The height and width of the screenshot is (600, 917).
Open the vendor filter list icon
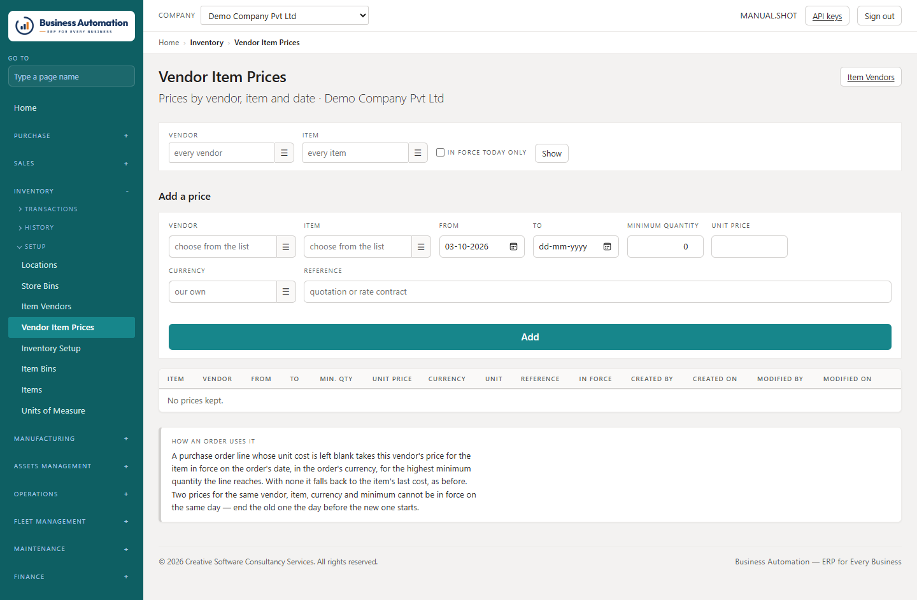click(284, 153)
